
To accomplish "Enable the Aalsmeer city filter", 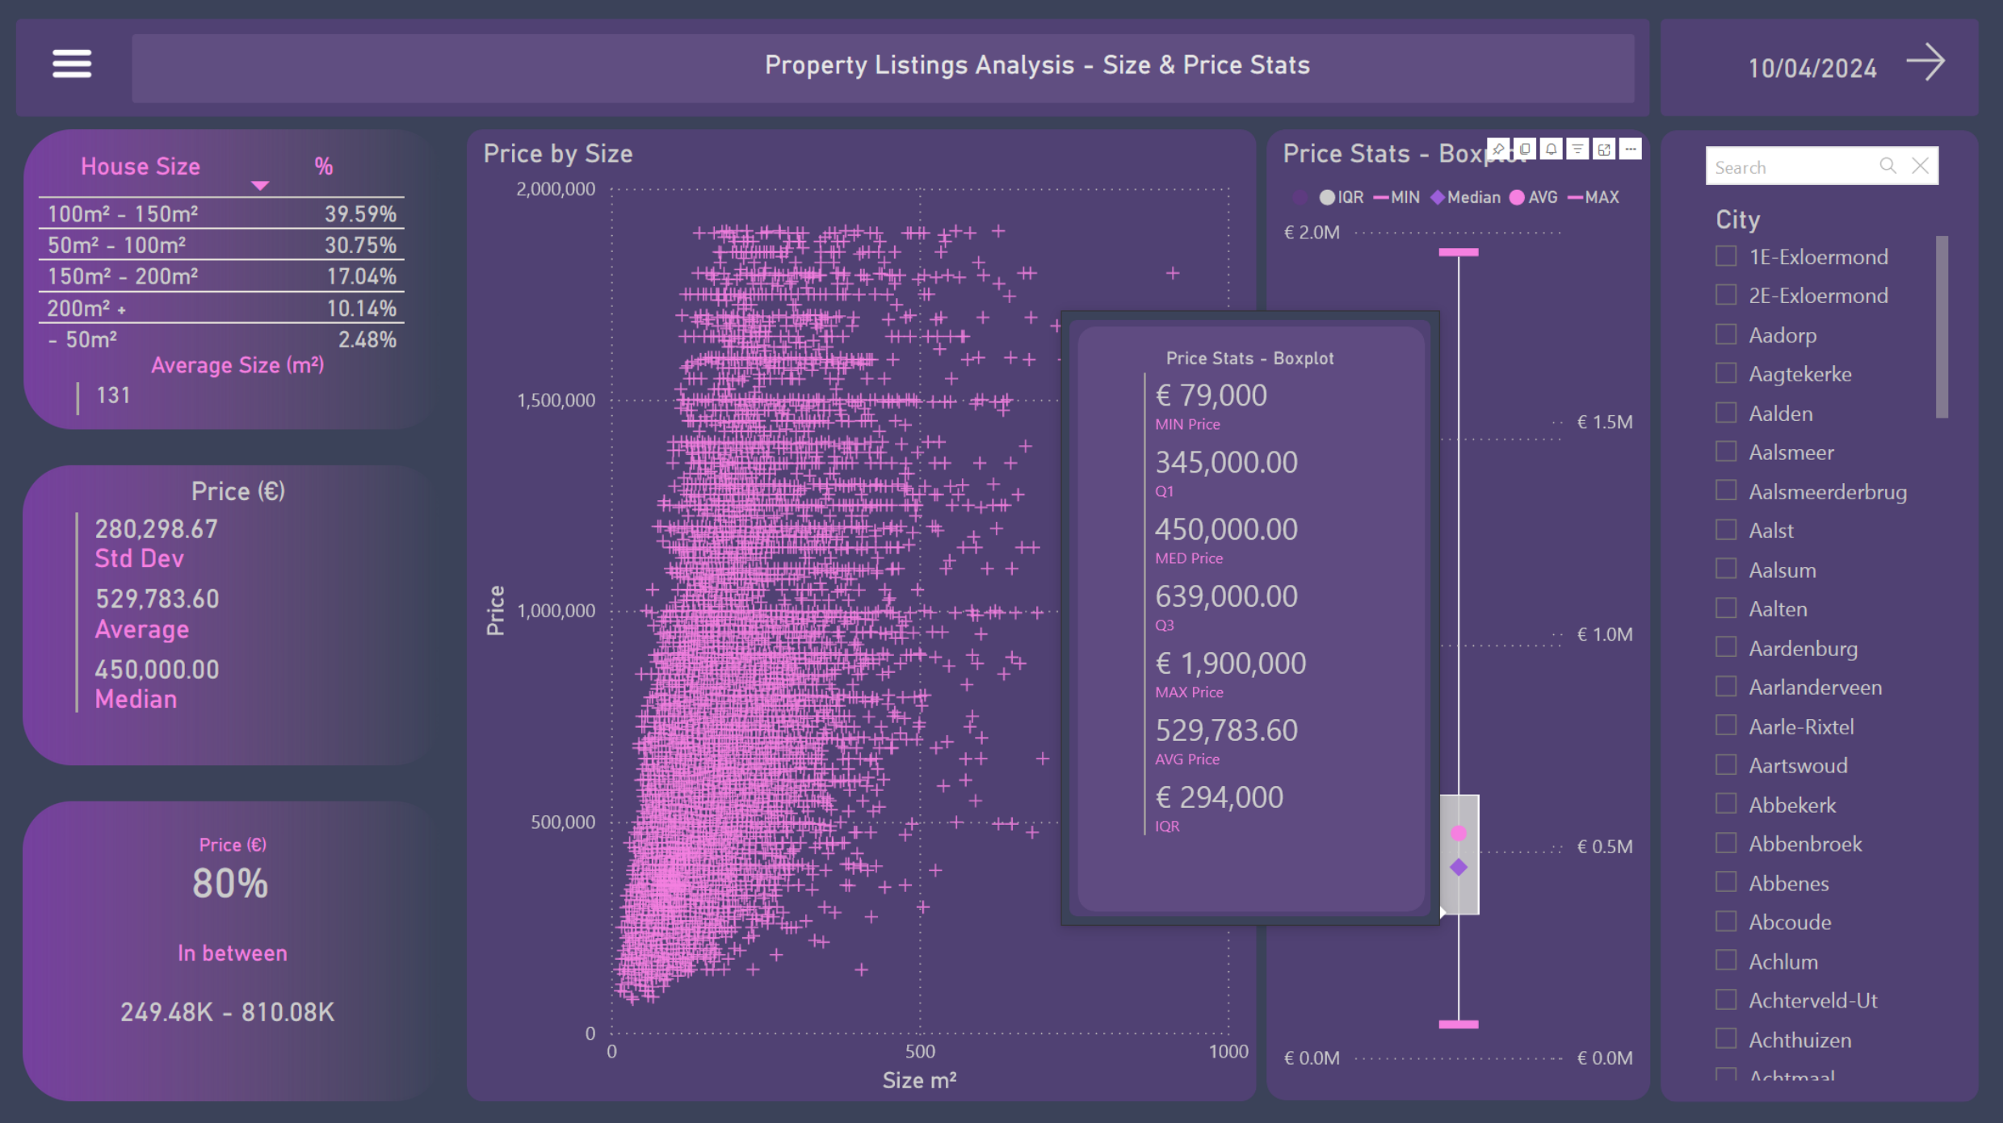I will [x=1726, y=452].
